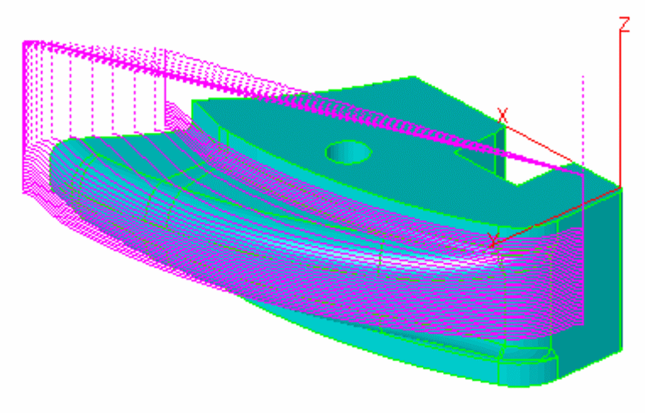
Task: Click the red X axis label
Action: click(503, 115)
